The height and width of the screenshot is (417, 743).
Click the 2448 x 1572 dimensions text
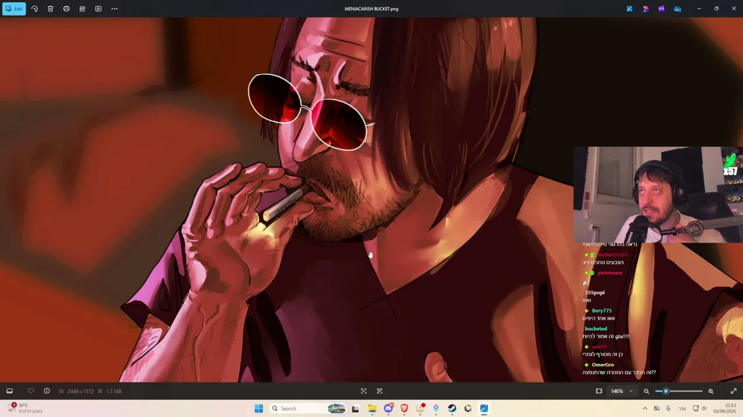click(80, 392)
